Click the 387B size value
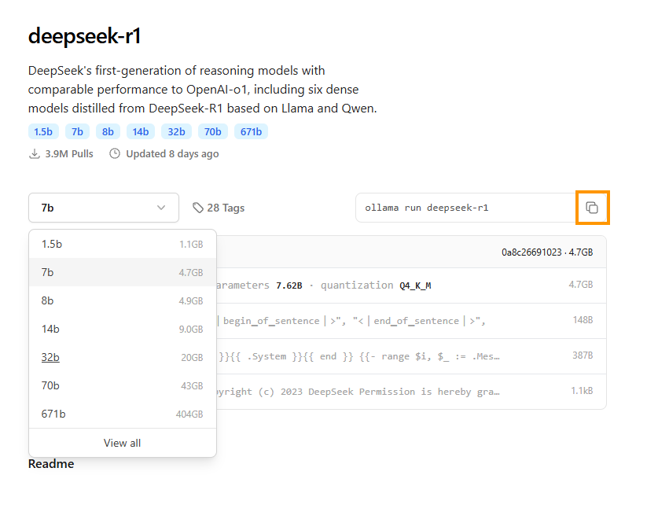The height and width of the screenshot is (512, 658). tap(583, 355)
